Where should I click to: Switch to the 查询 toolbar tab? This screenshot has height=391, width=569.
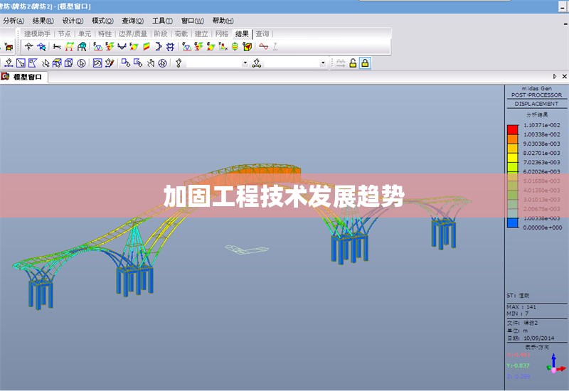(x=262, y=33)
